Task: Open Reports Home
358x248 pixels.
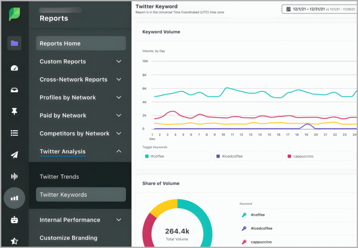Action: point(81,43)
